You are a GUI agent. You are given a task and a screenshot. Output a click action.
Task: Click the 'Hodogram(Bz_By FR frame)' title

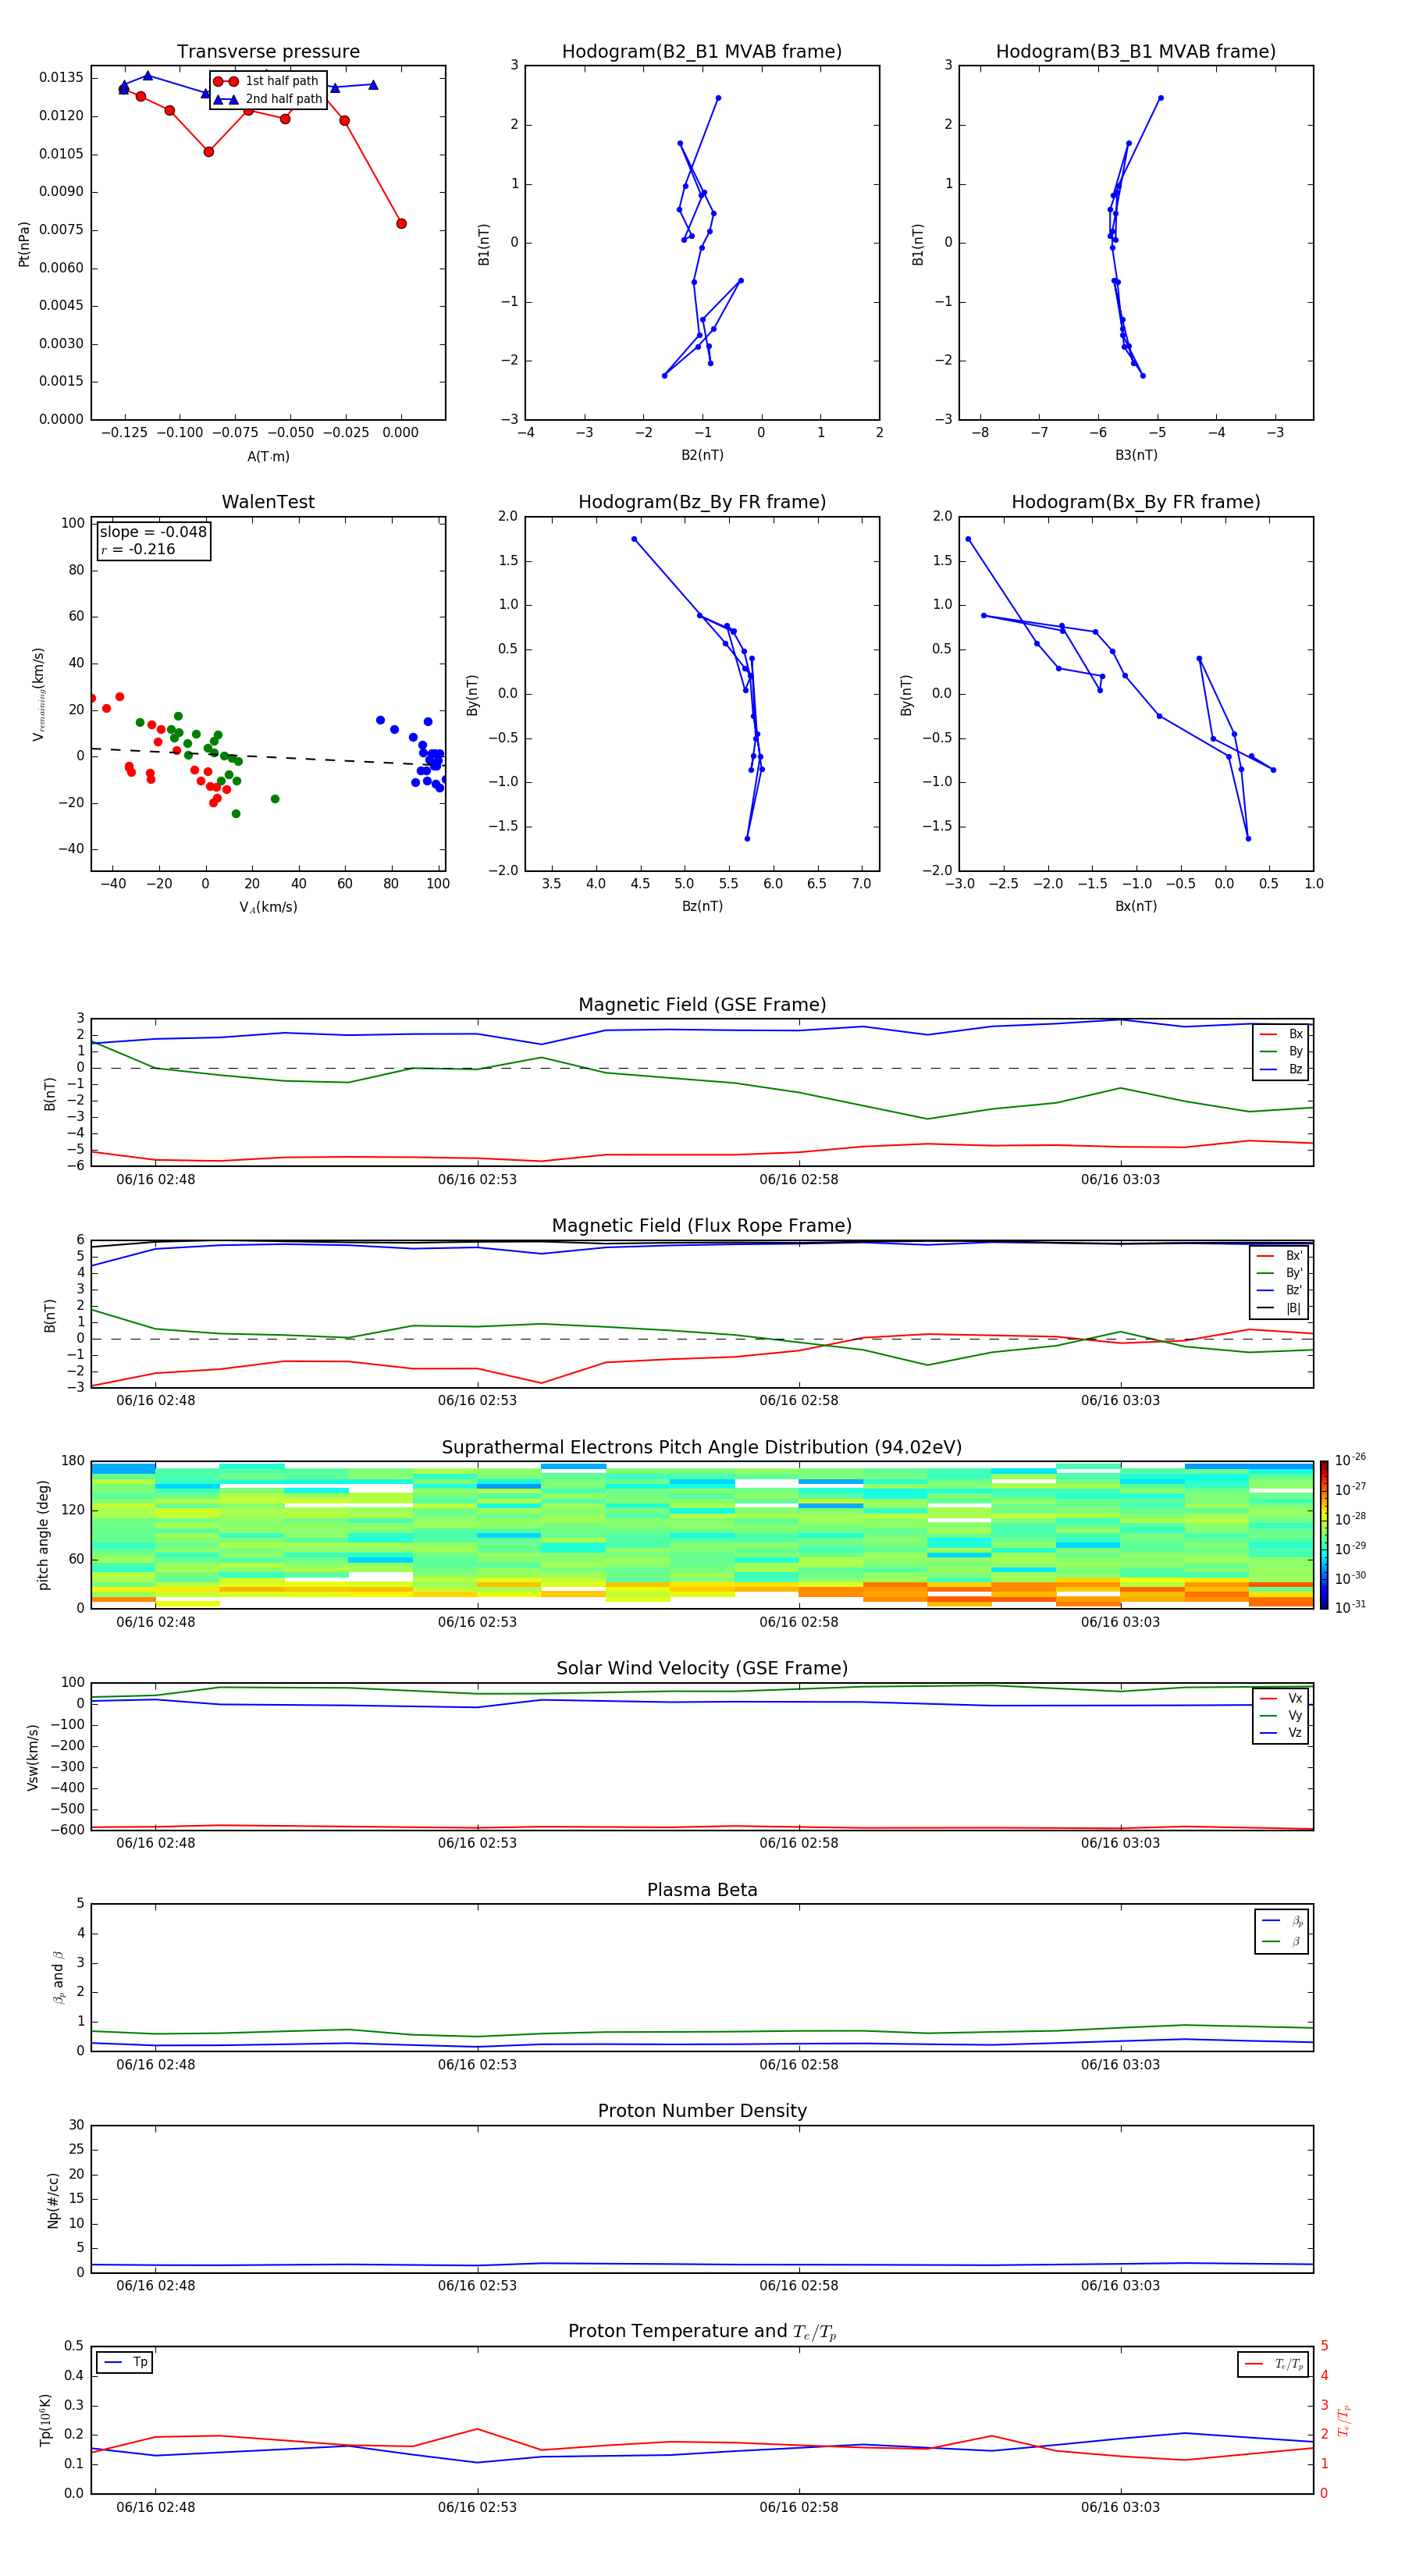[x=702, y=502]
